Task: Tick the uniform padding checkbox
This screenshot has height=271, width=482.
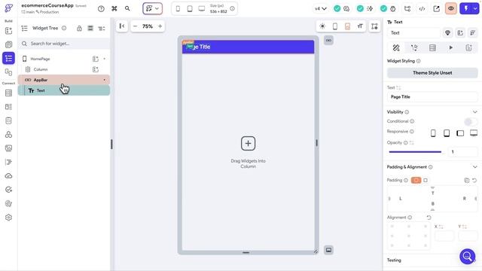Action: click(426, 181)
